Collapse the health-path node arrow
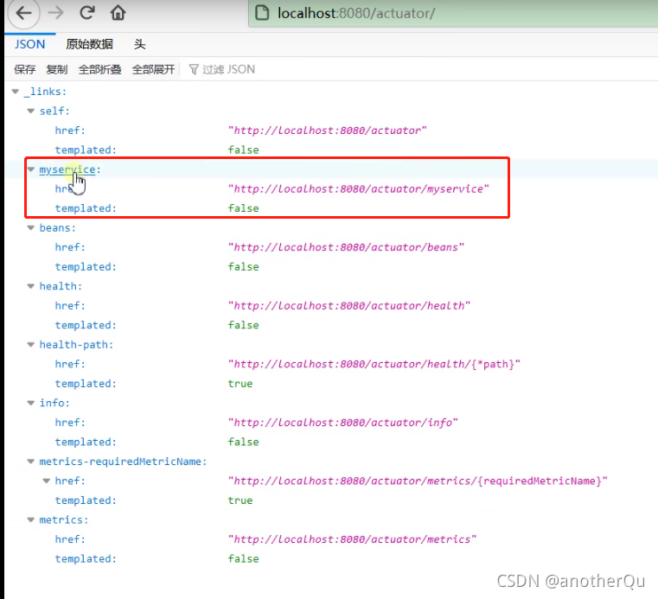The image size is (658, 599). [x=30, y=345]
